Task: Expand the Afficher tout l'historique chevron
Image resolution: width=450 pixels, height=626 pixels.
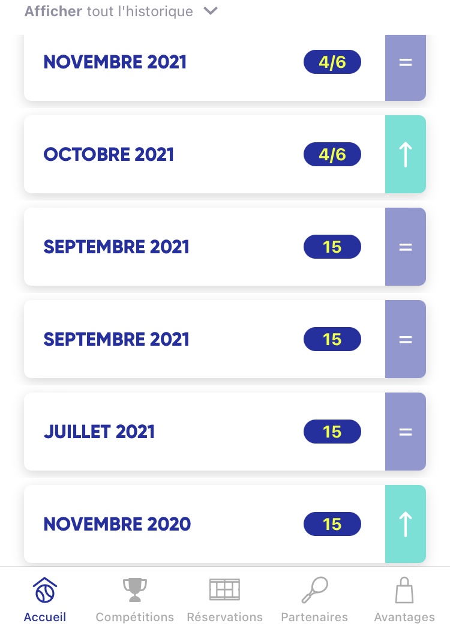Action: click(211, 11)
